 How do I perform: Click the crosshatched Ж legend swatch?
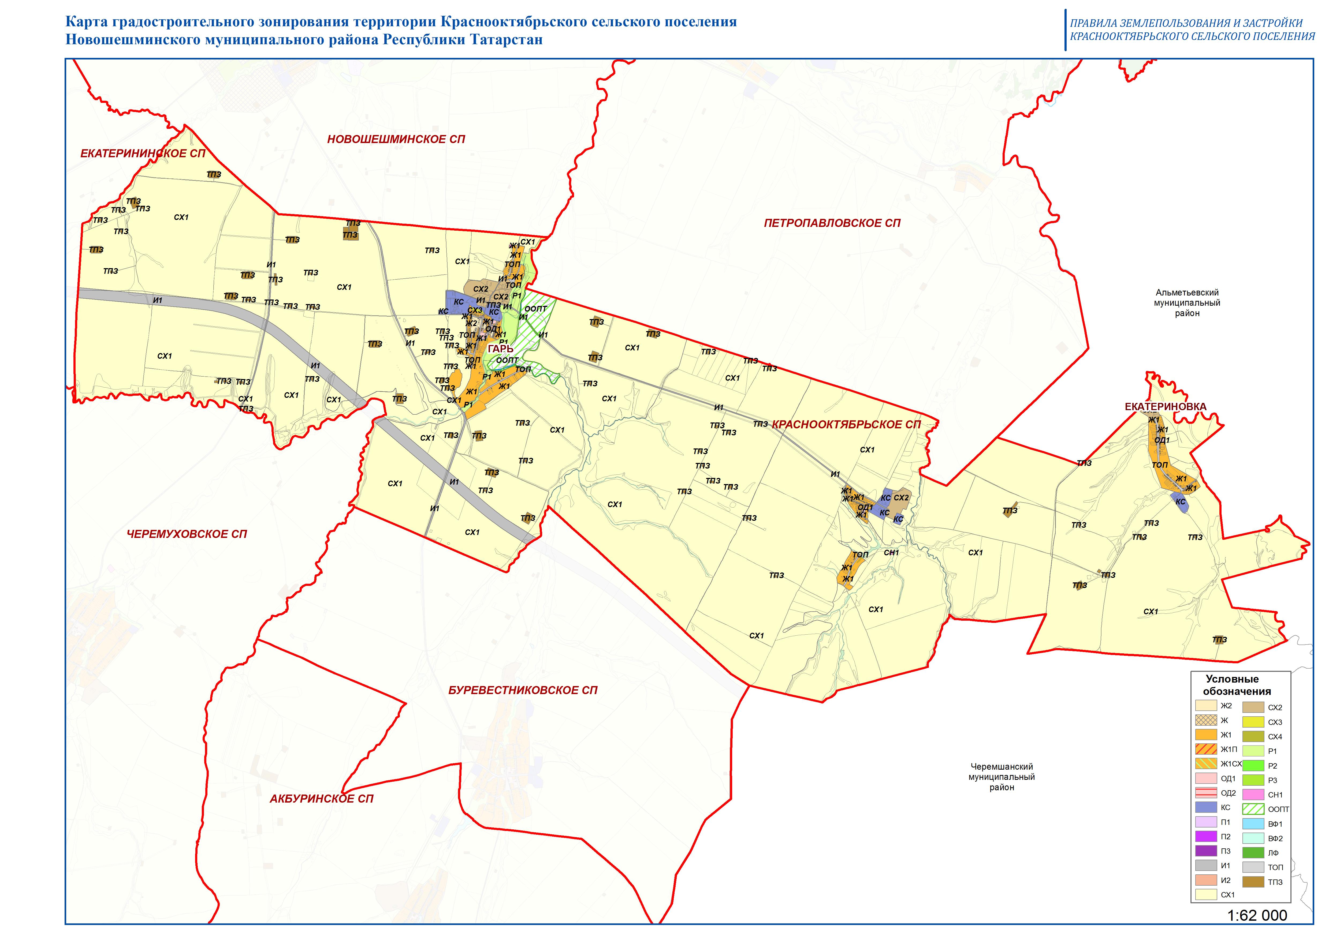tap(1206, 720)
